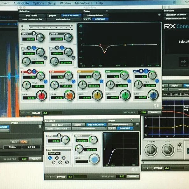Choose the Low-Pass type icon in EQ3 1-Band
The height and width of the screenshot is (189, 189).
(x=67, y=163)
